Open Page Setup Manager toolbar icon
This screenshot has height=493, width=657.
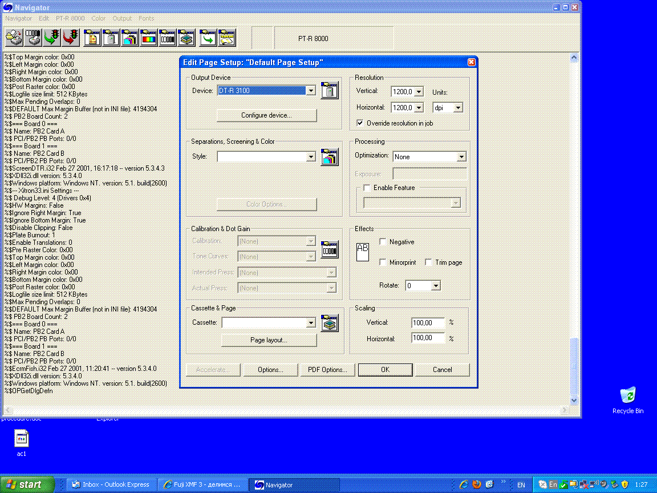pyautogui.click(x=92, y=38)
